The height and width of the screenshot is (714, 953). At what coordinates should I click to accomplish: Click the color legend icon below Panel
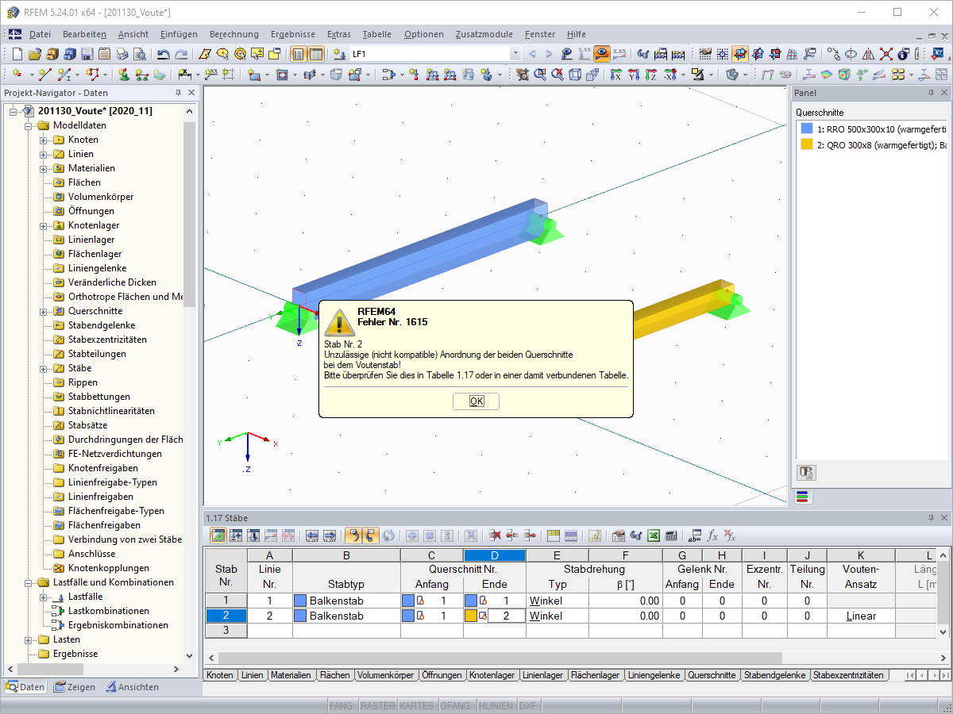tap(802, 497)
